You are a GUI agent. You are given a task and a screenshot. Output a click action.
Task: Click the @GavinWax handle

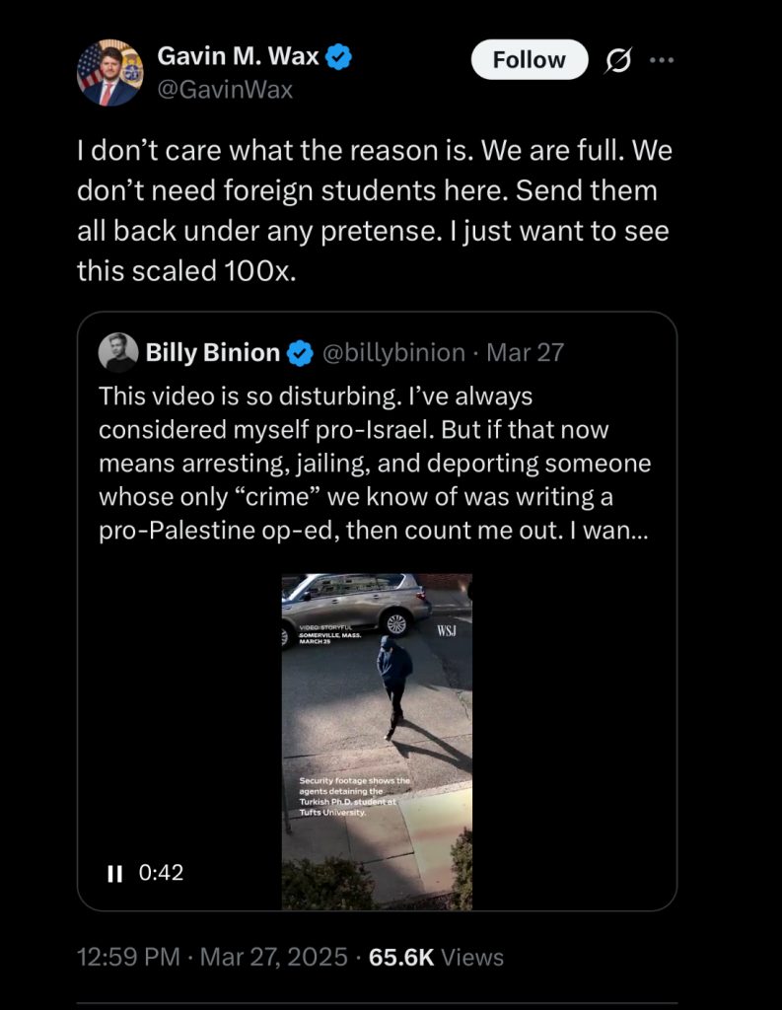225,90
